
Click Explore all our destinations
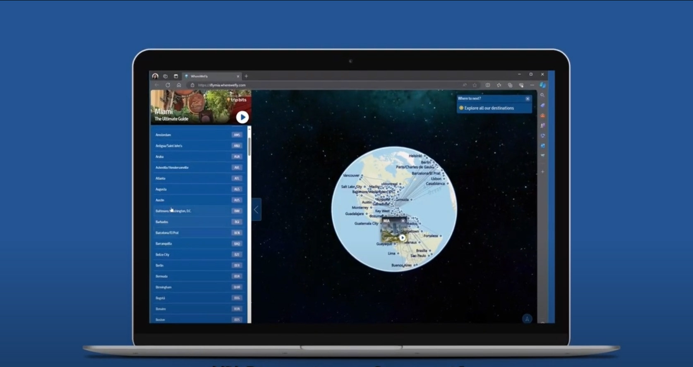pos(489,108)
